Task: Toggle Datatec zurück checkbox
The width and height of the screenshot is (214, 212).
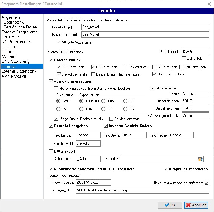Action: pyautogui.click(x=51, y=60)
